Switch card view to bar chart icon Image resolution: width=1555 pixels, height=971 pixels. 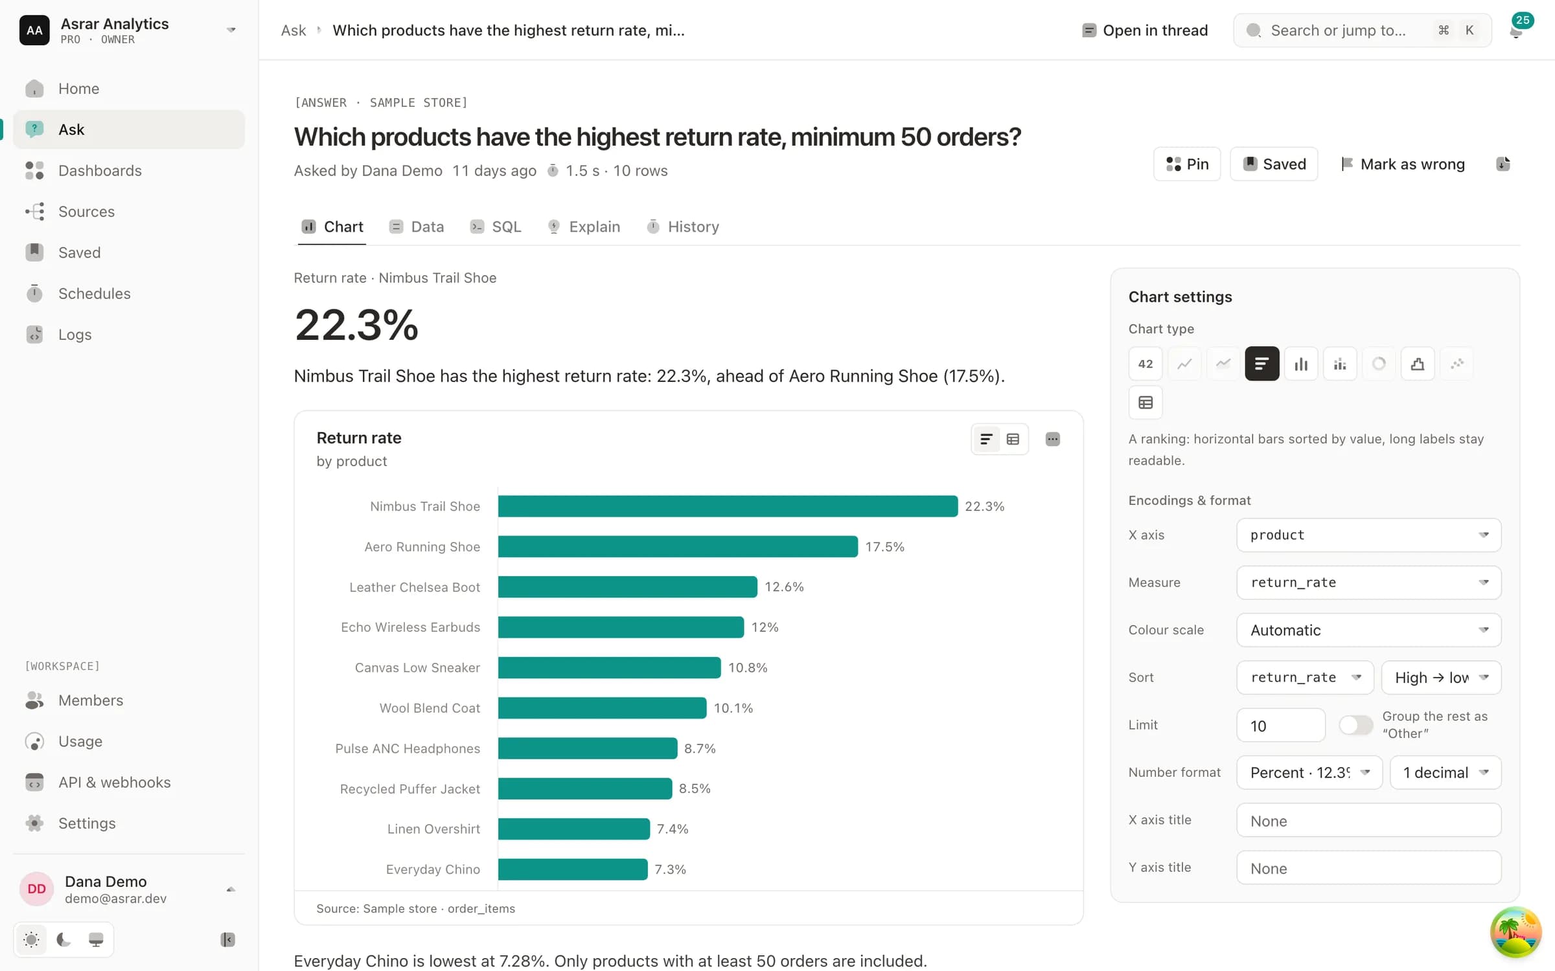click(x=986, y=440)
